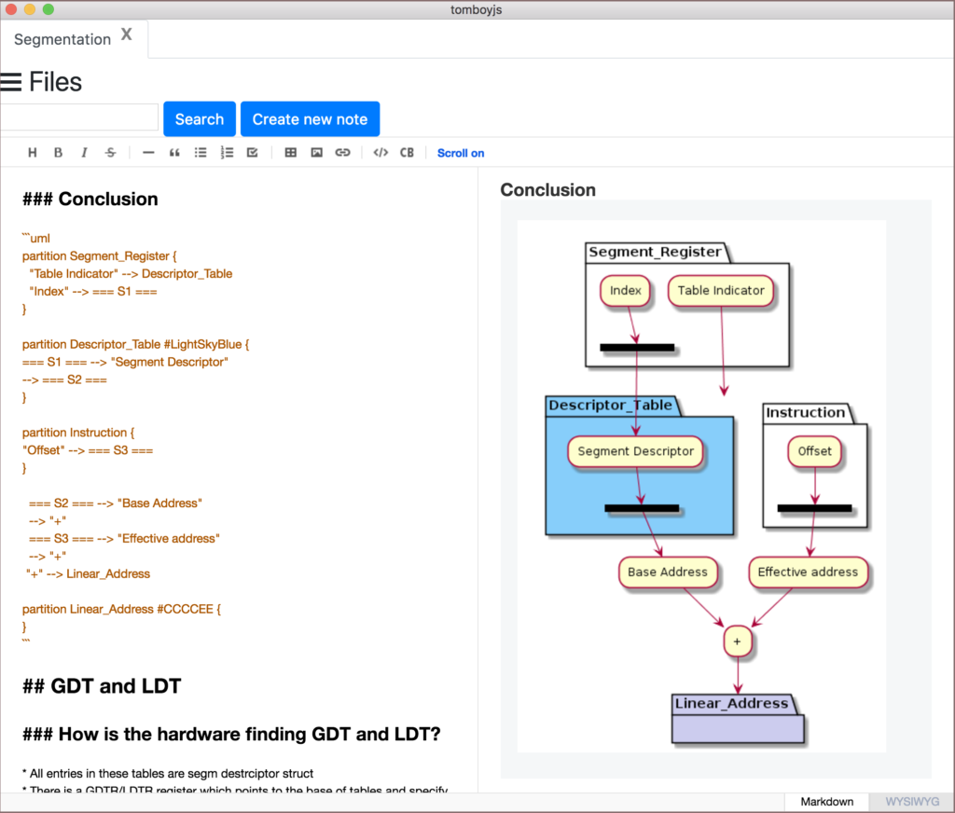
Task: Click the Index node in the diagram
Action: point(626,291)
